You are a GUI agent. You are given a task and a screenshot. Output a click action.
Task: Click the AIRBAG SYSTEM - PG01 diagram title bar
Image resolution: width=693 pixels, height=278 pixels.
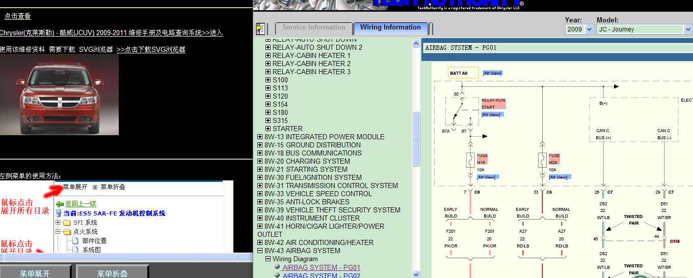[557, 48]
